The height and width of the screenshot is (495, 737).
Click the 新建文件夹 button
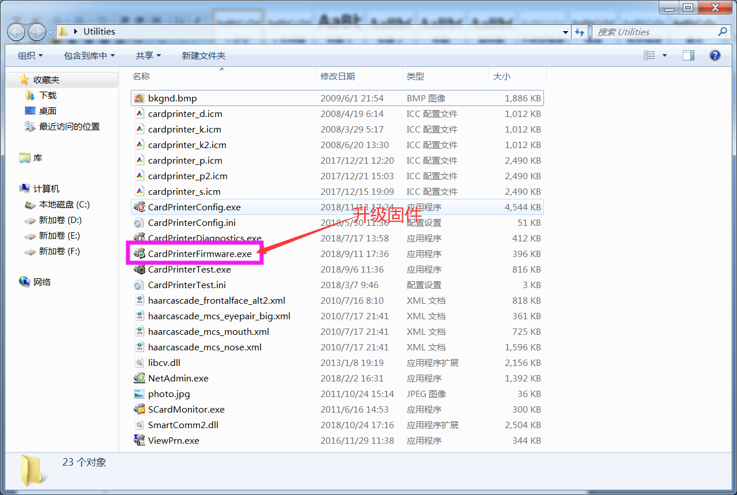pos(203,55)
